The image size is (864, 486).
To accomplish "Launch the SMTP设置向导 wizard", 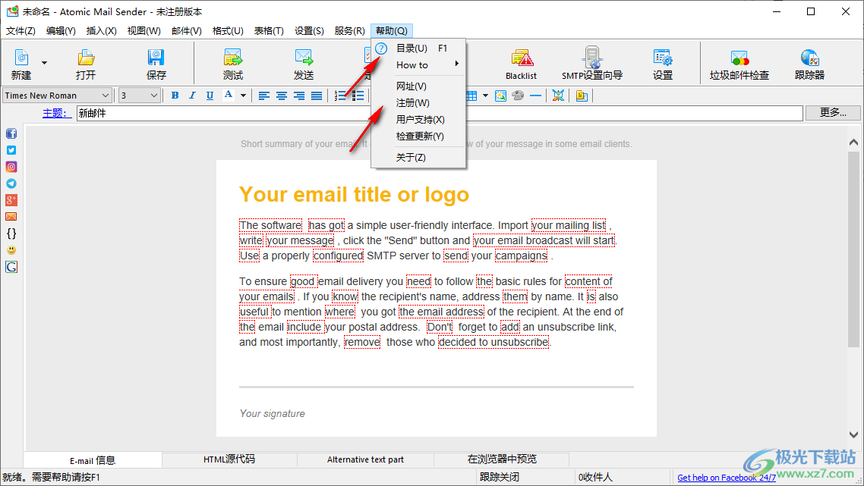I will pyautogui.click(x=592, y=64).
